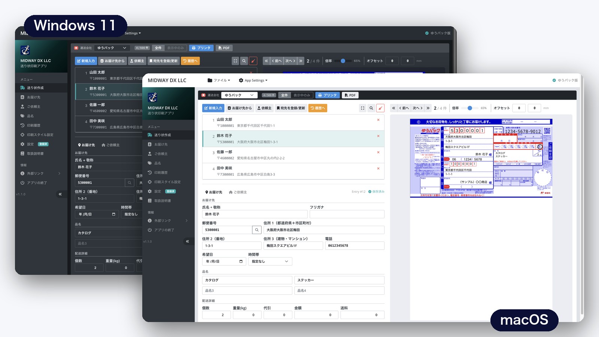Expand 外部リンク in Windows window sidebar

point(41,173)
